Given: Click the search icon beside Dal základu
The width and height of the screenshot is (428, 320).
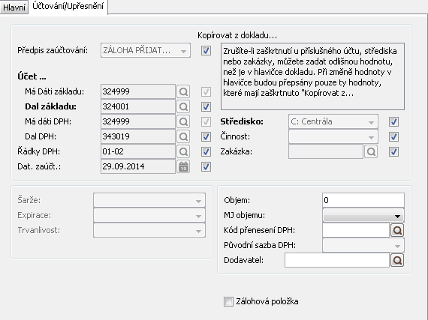Looking at the screenshot, I should pyautogui.click(x=183, y=106).
